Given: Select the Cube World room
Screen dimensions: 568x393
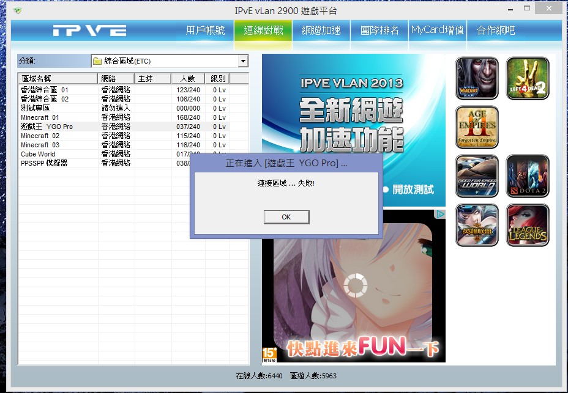Looking at the screenshot, I should (x=104, y=154).
